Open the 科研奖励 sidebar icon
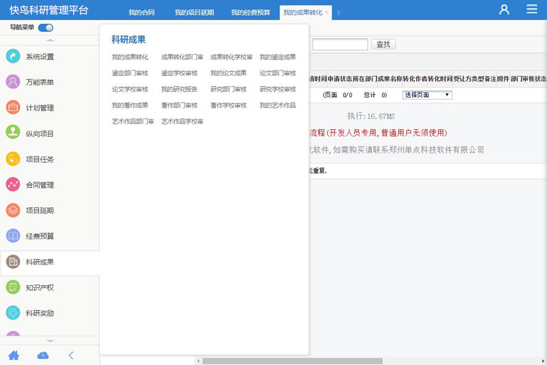547x365 pixels. tap(13, 313)
